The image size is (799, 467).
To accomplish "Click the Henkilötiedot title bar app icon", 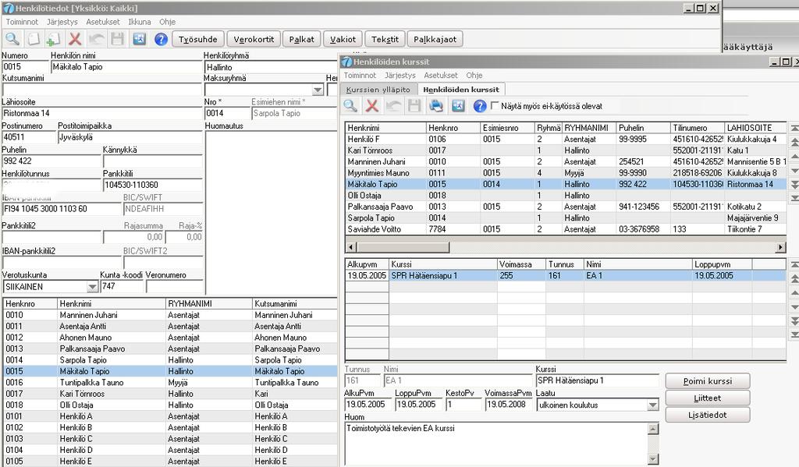I will (8, 8).
